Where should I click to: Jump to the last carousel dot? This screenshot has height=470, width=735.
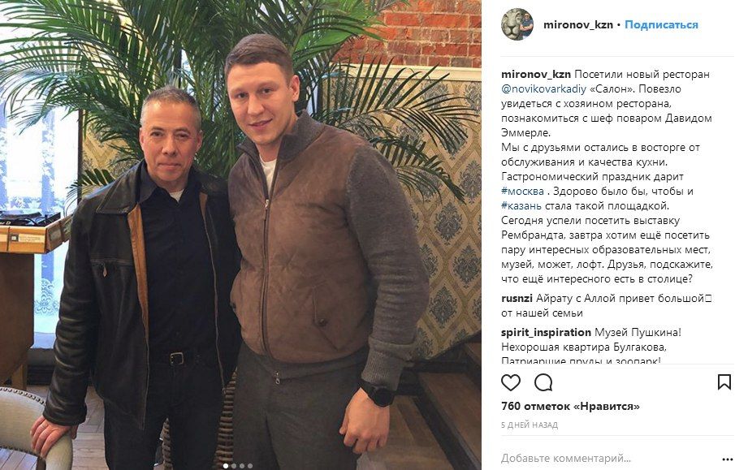click(x=250, y=466)
